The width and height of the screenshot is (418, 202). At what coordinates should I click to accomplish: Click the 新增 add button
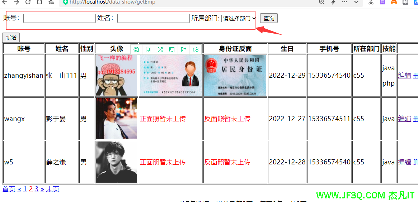(x=11, y=38)
